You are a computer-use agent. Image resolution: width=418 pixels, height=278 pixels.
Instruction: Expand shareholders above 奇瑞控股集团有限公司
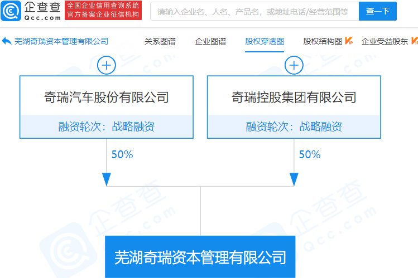(294, 65)
